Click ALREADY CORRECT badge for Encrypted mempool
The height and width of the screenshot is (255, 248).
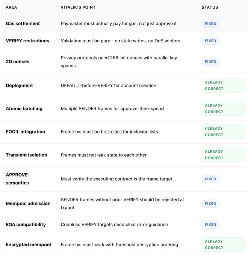(223, 244)
